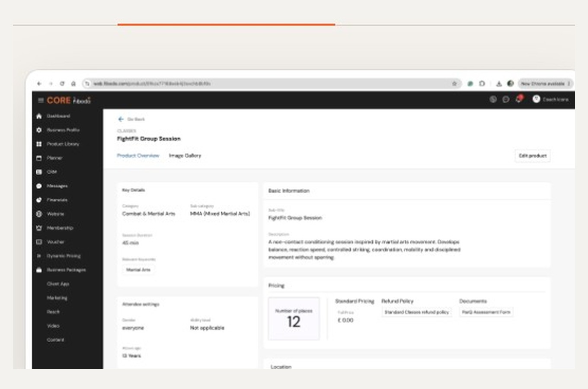
Task: Open the Planner calendar item
Action: pos(49,158)
